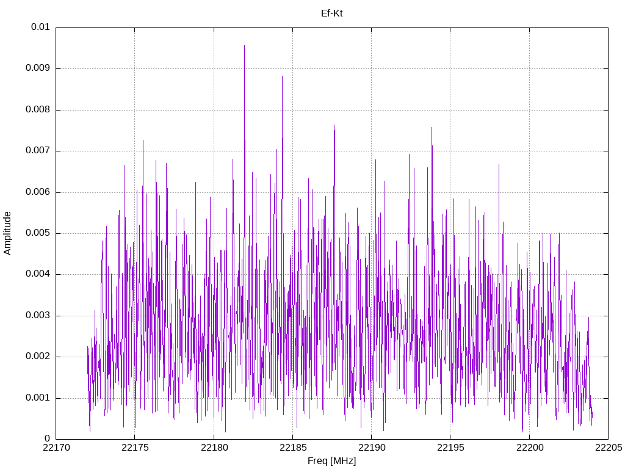This screenshot has width=625, height=469.
Task: Click the x-axis tick label 22195
Action: point(450,448)
